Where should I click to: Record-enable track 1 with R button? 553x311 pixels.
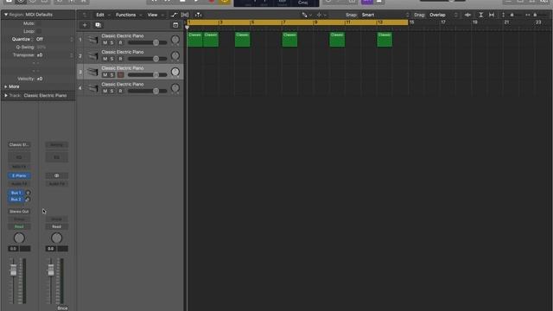(x=121, y=42)
